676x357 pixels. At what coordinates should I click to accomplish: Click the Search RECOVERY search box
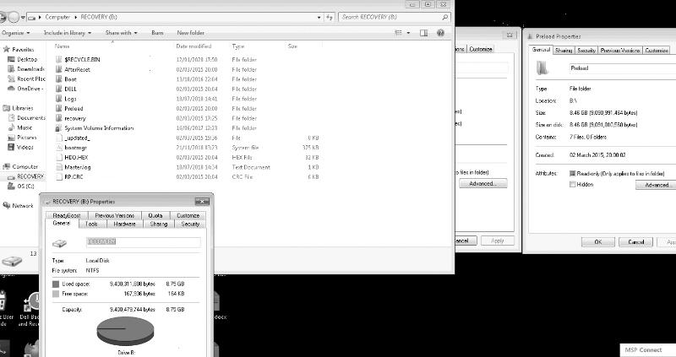395,17
